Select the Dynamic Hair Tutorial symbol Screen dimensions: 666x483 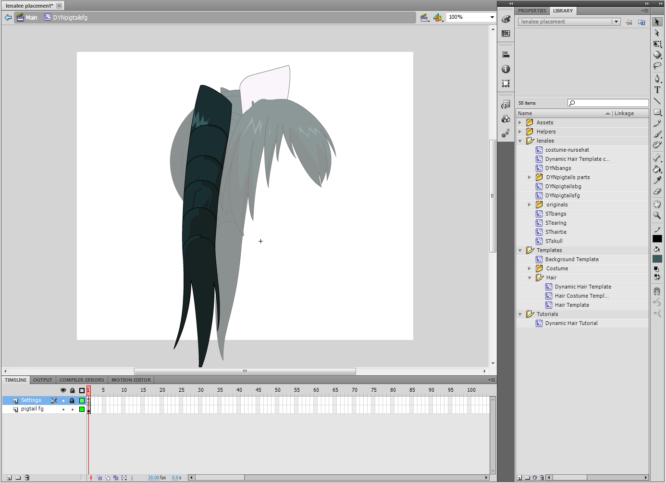[571, 323]
